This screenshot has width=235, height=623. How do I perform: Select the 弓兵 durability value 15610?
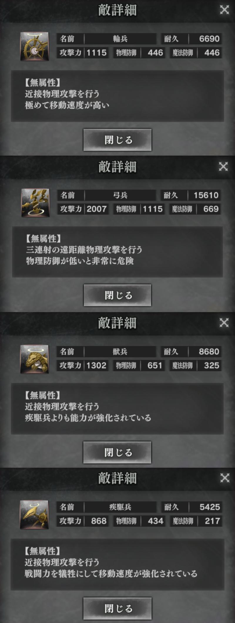pos(206,195)
